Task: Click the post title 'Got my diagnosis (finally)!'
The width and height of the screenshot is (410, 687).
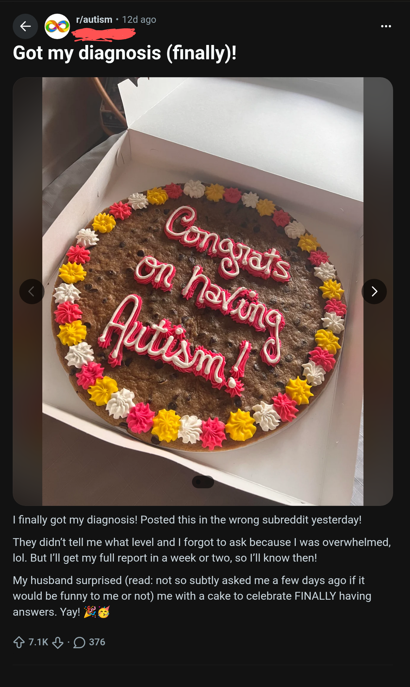Action: [x=125, y=53]
